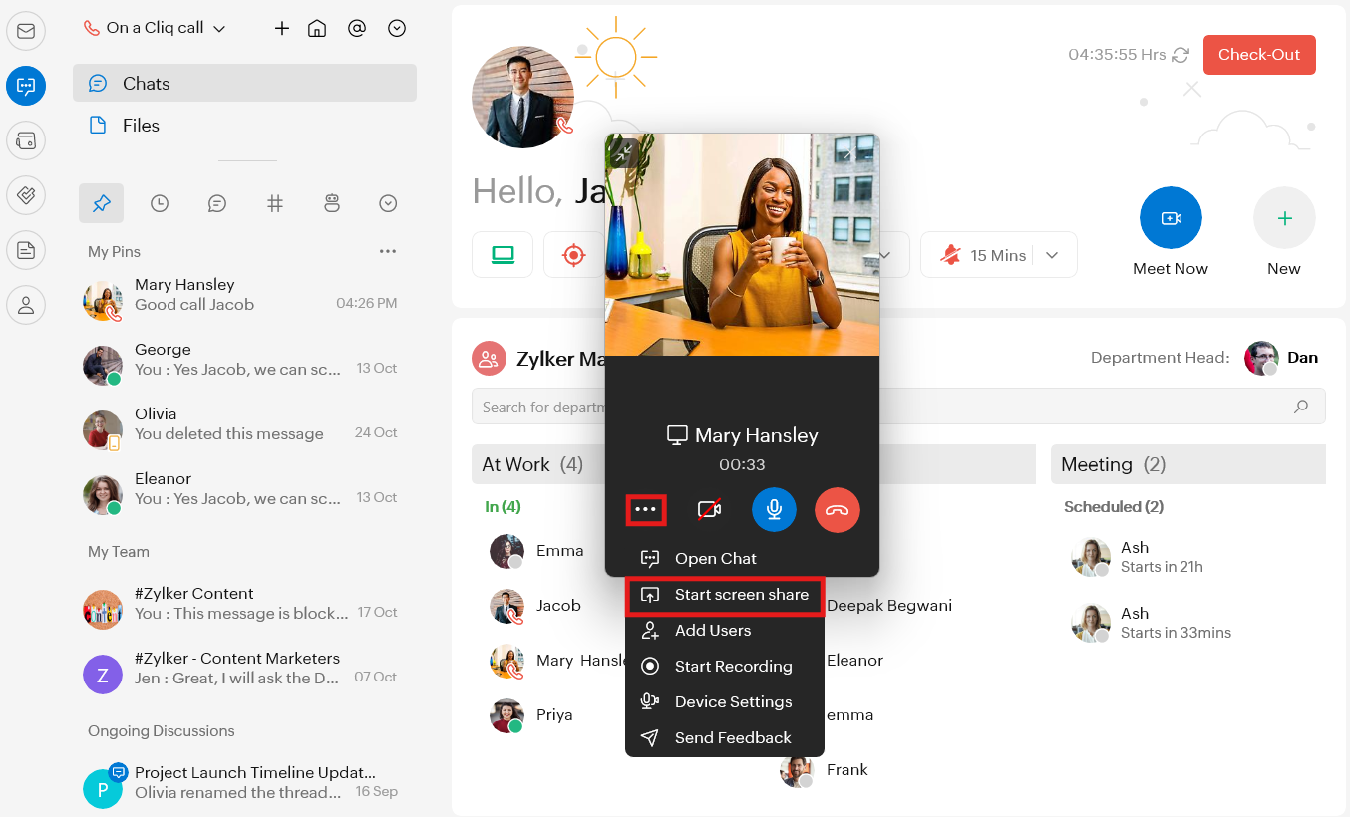Switch to the pinned chats tab
This screenshot has width=1350, height=817.
[x=102, y=203]
